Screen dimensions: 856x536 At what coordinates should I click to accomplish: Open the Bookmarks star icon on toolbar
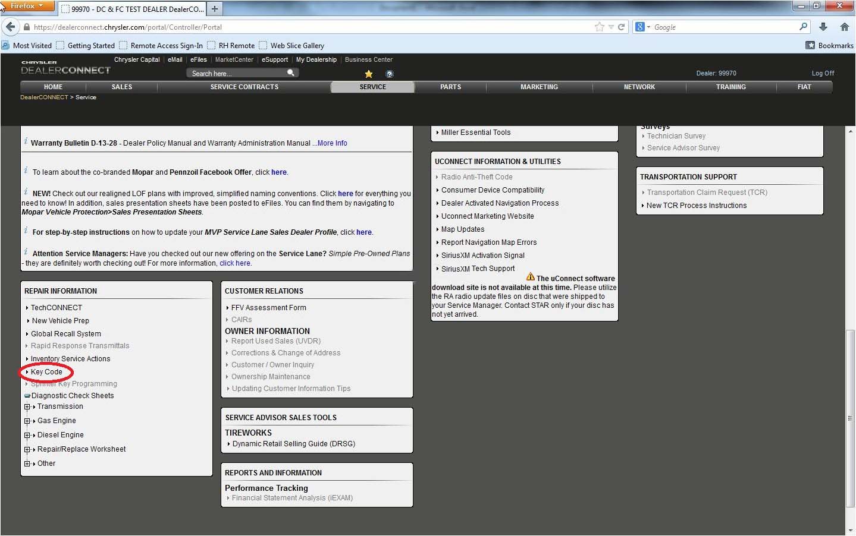pyautogui.click(x=810, y=45)
